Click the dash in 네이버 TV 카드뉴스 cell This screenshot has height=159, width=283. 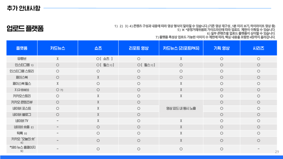[57, 121]
